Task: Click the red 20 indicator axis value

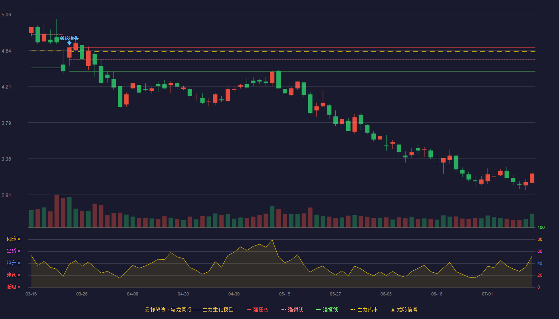Action: coord(540,276)
